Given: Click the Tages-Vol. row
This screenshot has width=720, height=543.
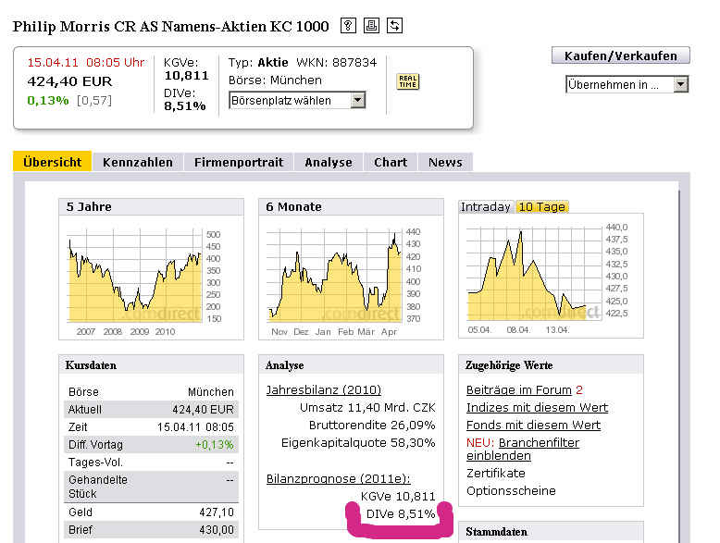Looking at the screenshot, I should 151,463.
